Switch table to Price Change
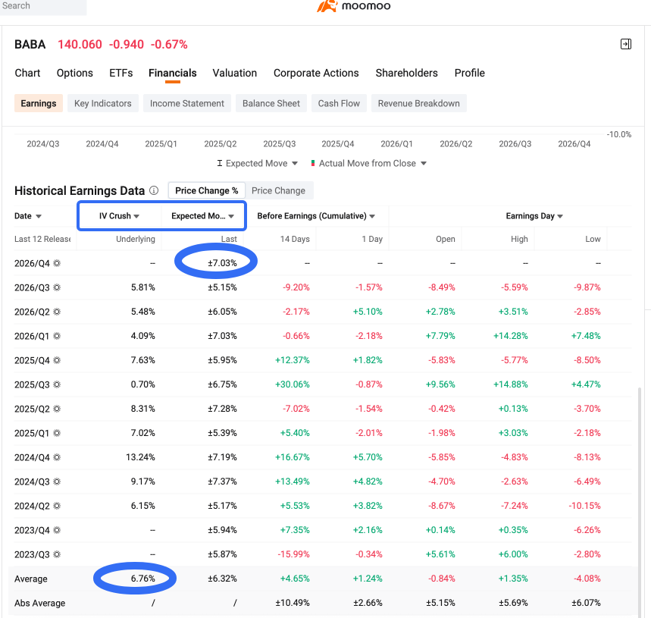The width and height of the screenshot is (651, 618). click(278, 190)
